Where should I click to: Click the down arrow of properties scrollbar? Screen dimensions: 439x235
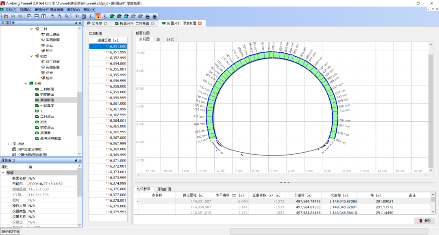click(x=80, y=225)
